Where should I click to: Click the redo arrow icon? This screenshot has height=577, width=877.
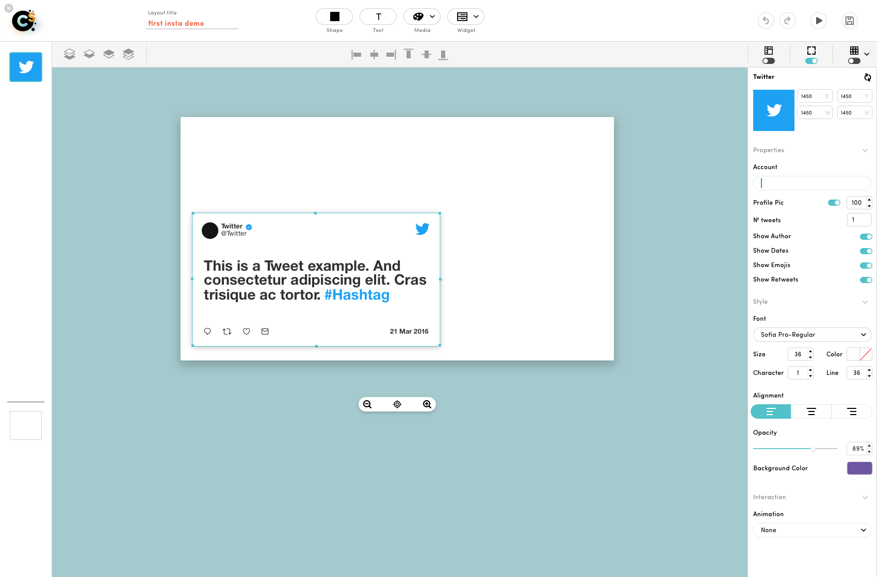788,21
